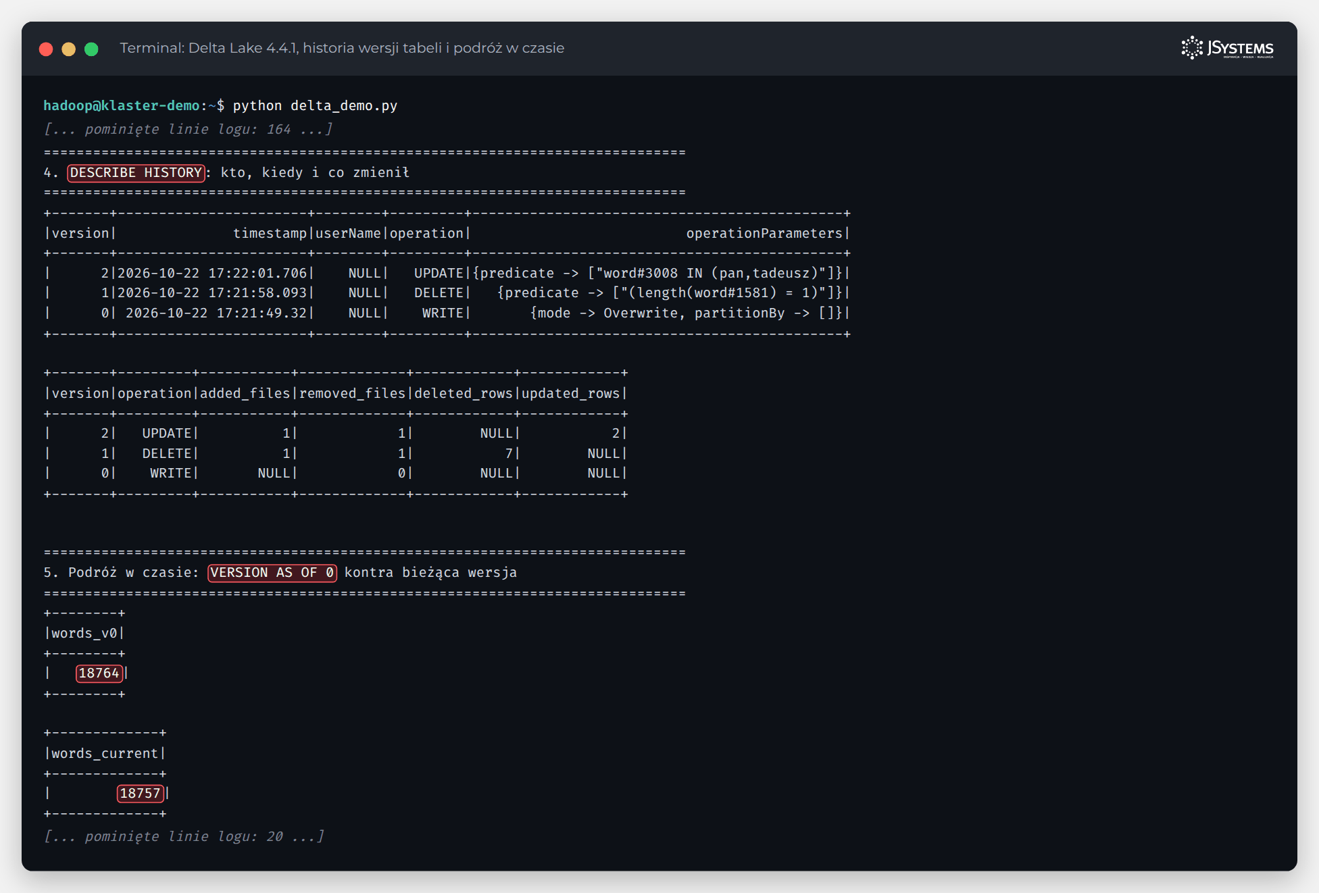Screen dimensions: 1319x893
Task: Click the deleted_rows value 7
Action: (x=509, y=454)
